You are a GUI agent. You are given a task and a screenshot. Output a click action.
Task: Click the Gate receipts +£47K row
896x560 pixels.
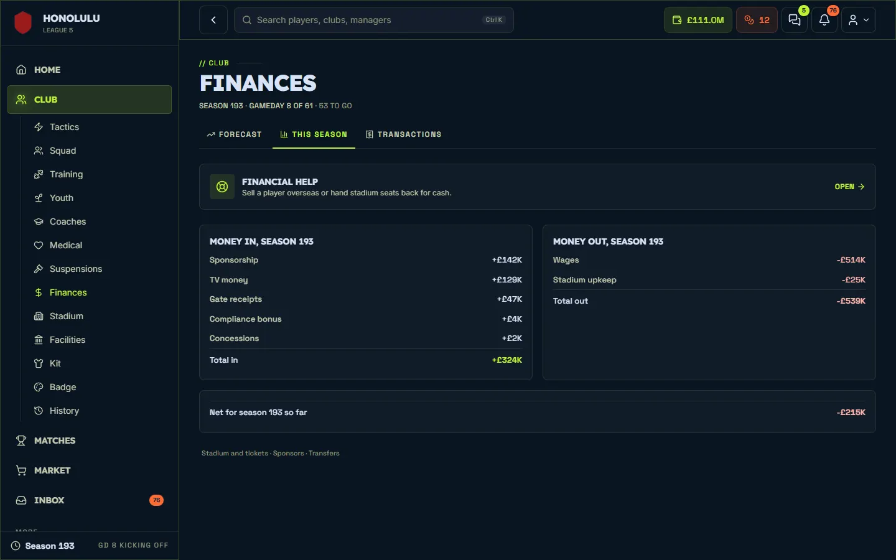pyautogui.click(x=366, y=299)
